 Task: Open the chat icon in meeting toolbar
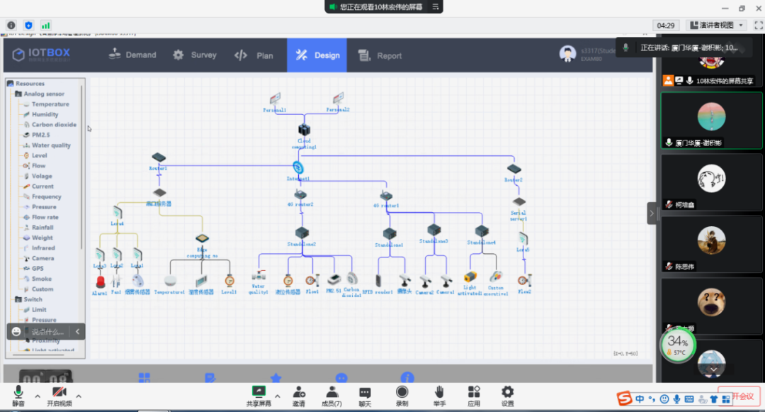click(x=365, y=392)
